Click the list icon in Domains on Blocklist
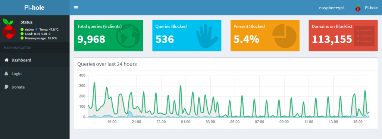The image size is (382, 139). tap(364, 36)
